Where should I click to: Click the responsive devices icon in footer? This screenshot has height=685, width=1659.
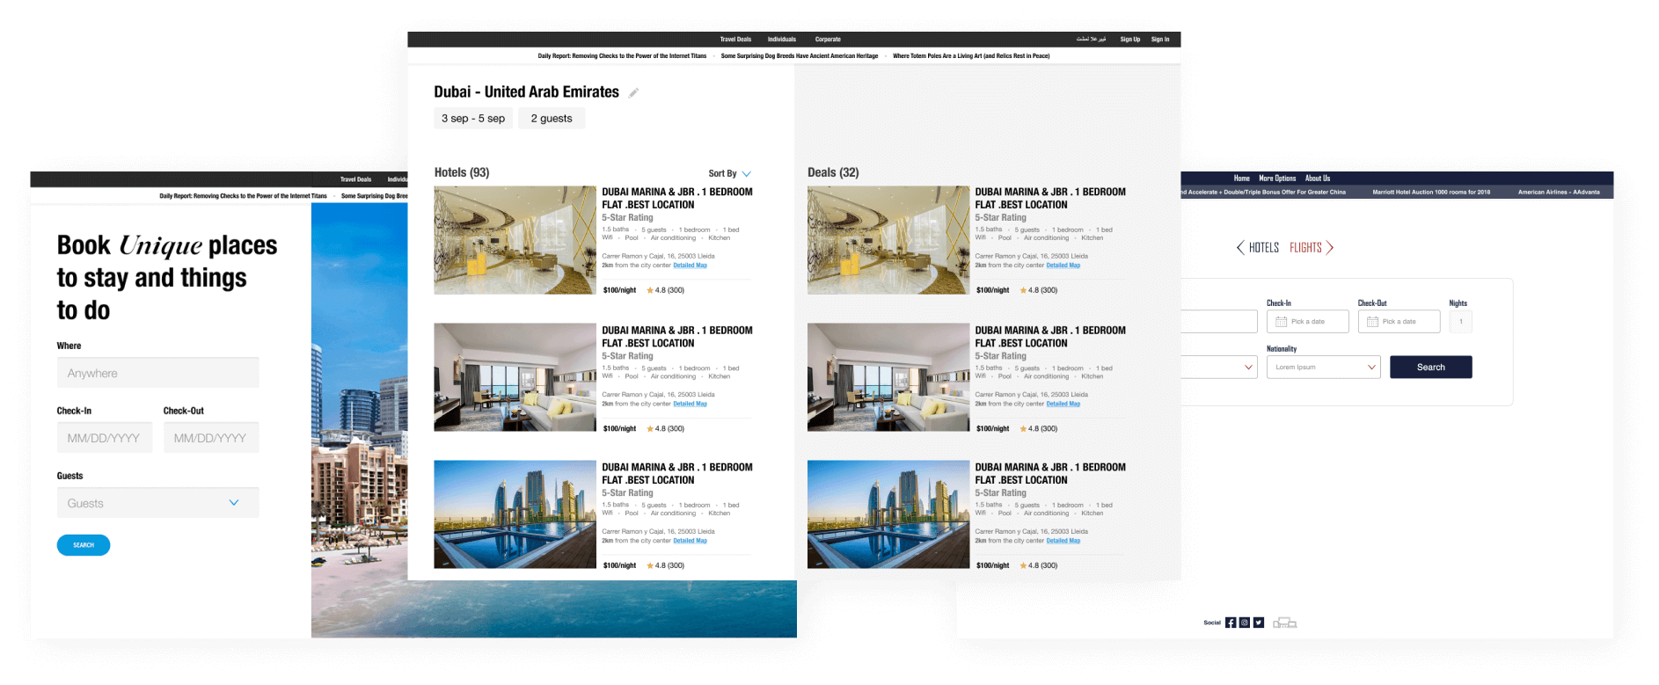click(1285, 623)
